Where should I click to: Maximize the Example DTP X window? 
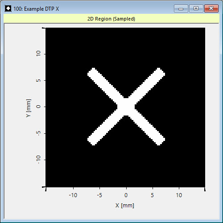coord(196,8)
